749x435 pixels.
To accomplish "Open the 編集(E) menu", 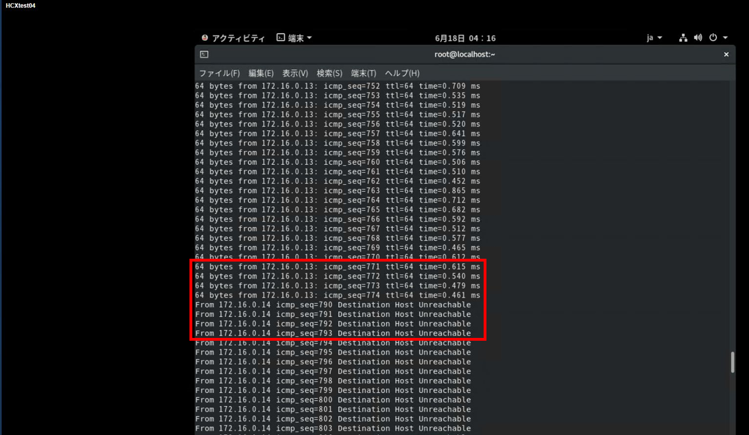I will tap(261, 73).
